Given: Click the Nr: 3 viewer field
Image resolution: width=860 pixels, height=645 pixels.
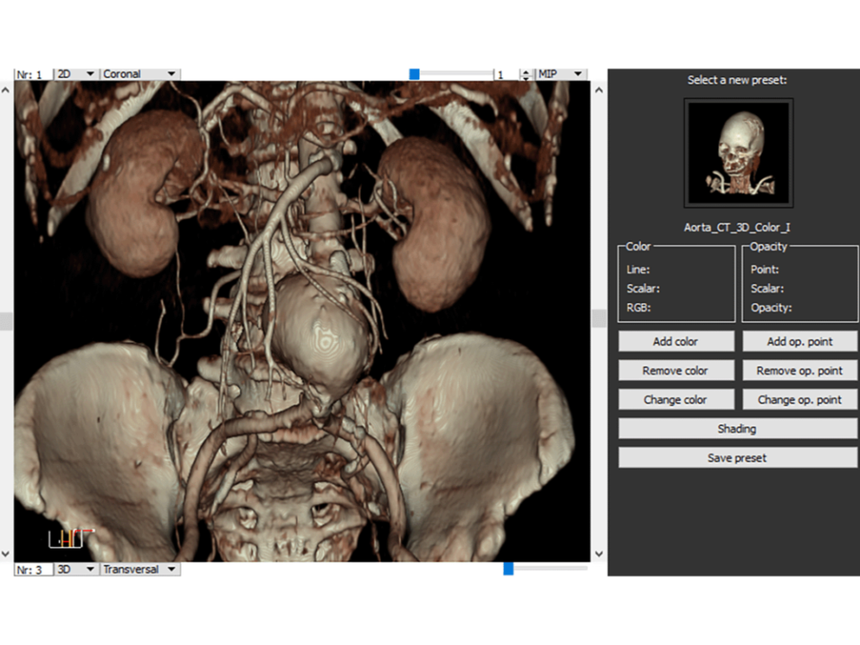Looking at the screenshot, I should [34, 570].
